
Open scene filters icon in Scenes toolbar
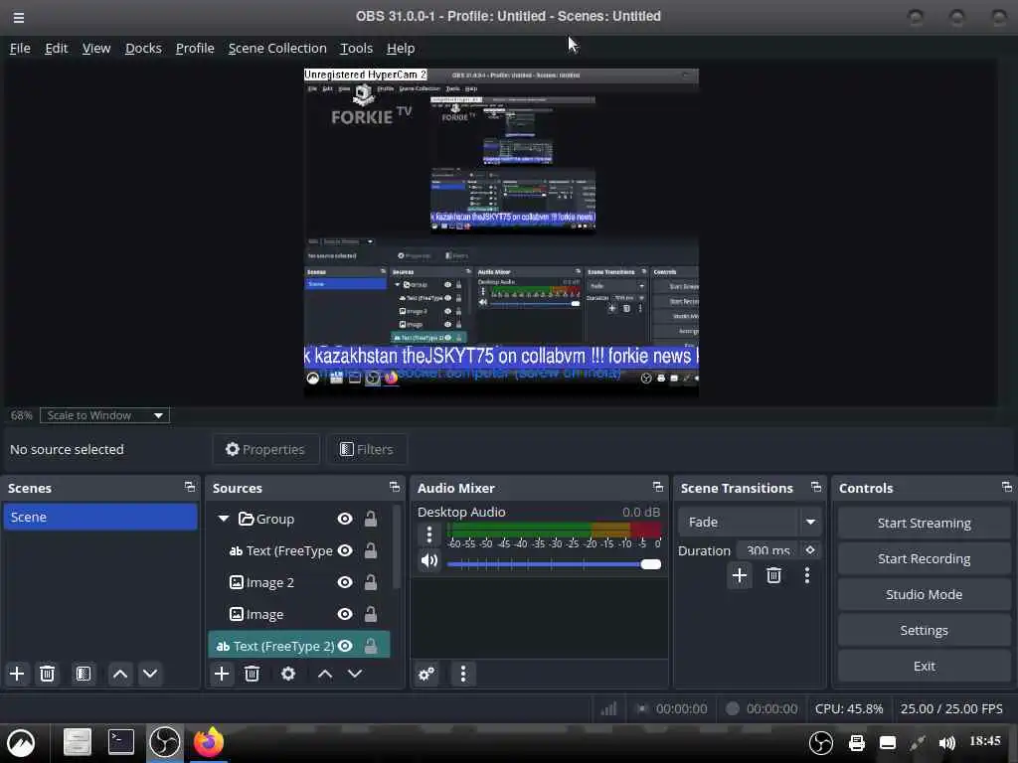click(x=84, y=674)
